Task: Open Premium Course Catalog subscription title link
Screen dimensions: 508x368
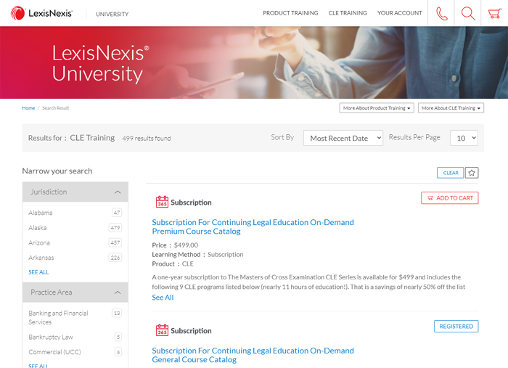Action: pyautogui.click(x=253, y=226)
